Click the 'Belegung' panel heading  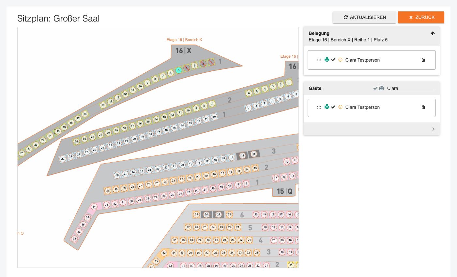319,33
